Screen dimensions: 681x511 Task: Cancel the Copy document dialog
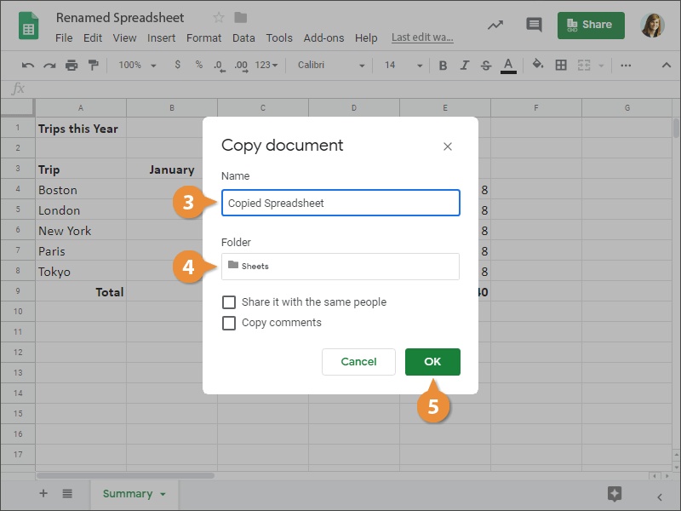pos(358,362)
